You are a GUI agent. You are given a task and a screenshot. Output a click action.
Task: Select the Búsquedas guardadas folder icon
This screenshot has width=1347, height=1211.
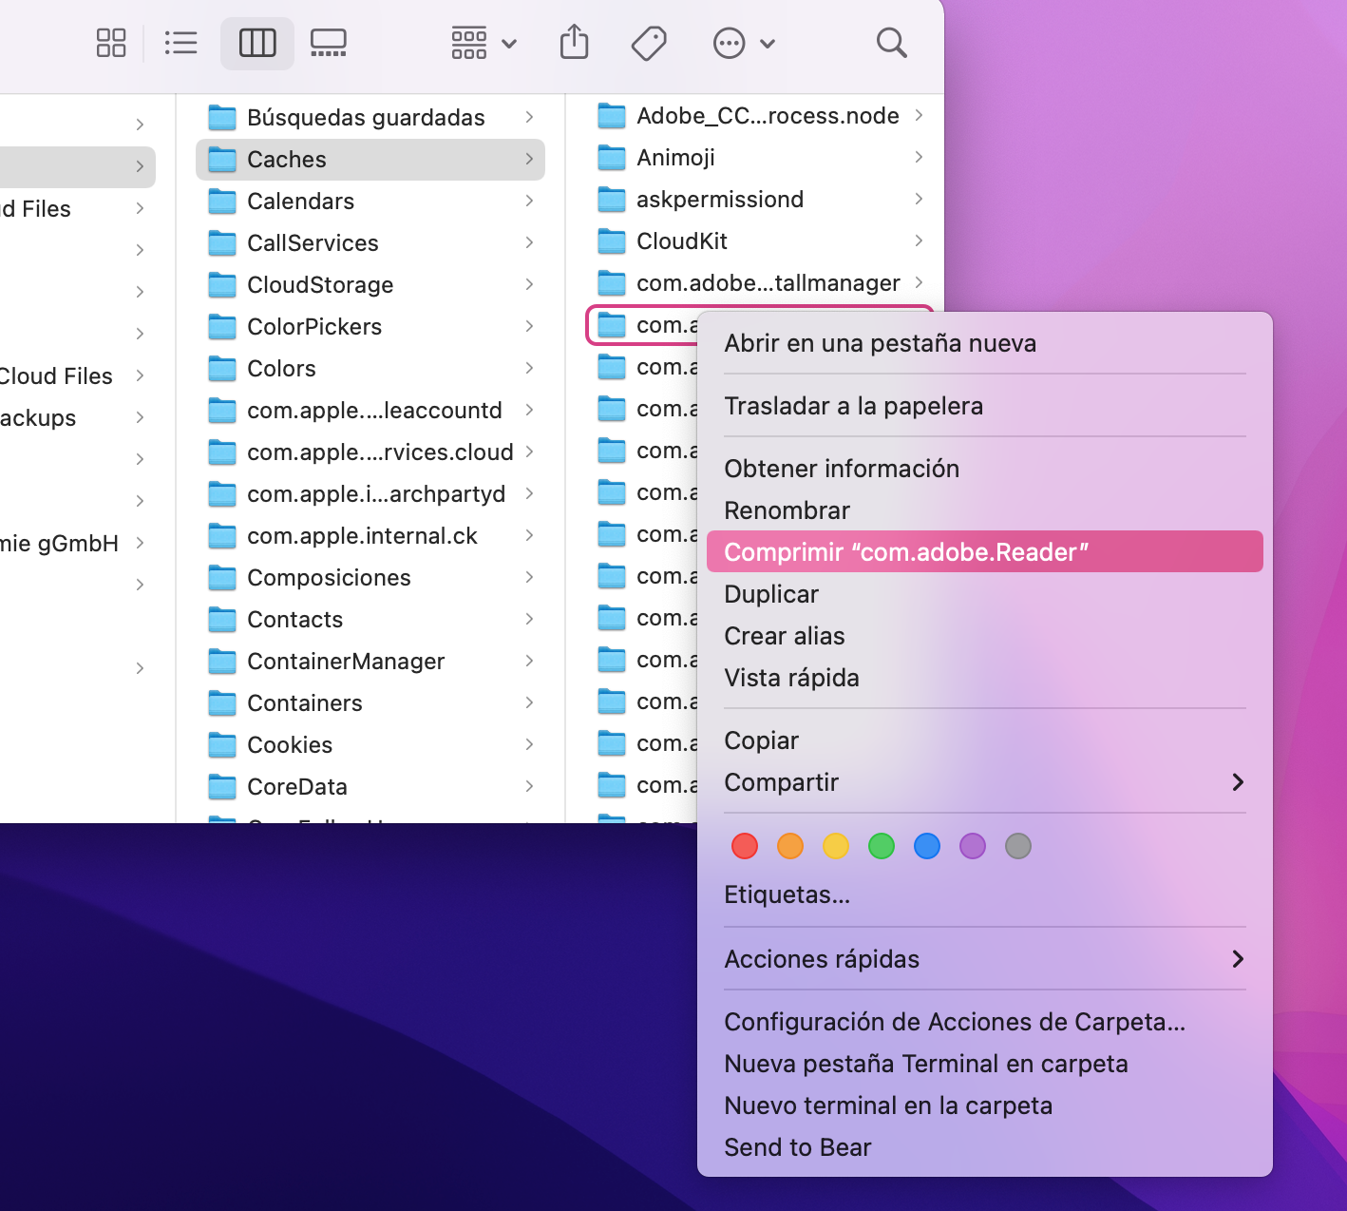point(222,118)
